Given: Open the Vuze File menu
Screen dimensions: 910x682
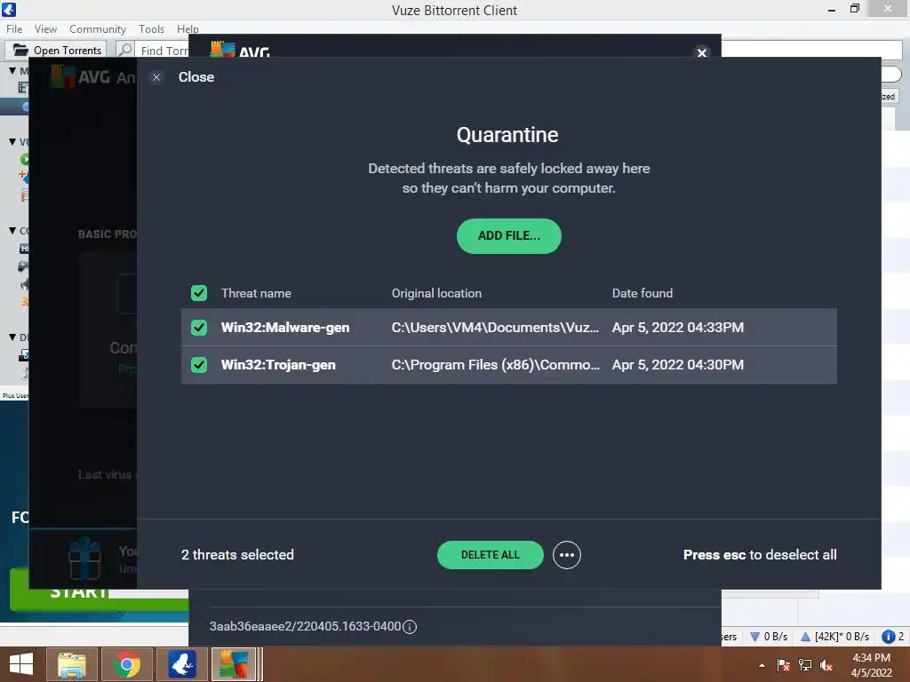Looking at the screenshot, I should (14, 29).
